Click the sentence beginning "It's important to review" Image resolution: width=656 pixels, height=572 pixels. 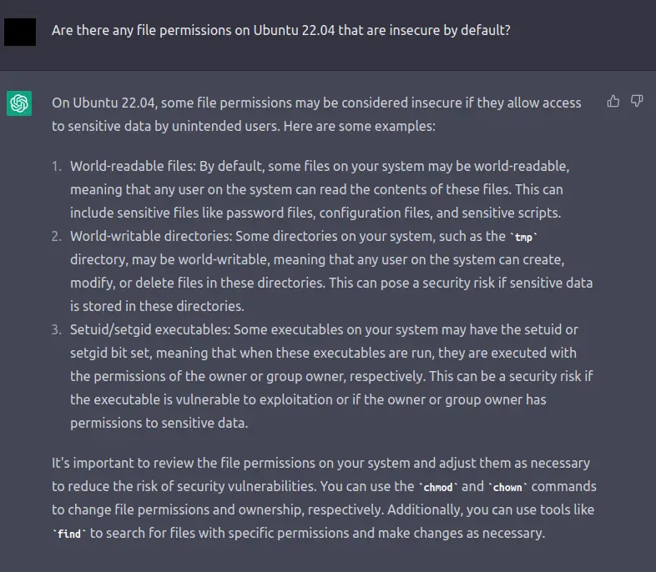point(324,498)
